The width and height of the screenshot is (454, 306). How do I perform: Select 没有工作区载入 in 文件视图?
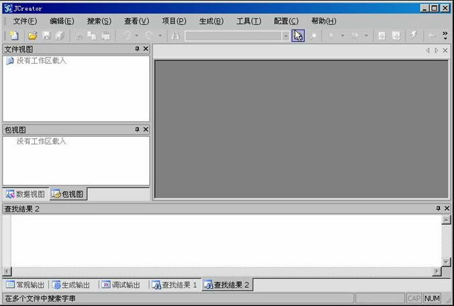pyautogui.click(x=42, y=61)
